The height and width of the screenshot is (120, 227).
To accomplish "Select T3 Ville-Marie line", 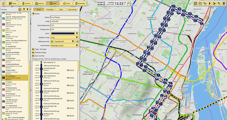I will (15, 60).
